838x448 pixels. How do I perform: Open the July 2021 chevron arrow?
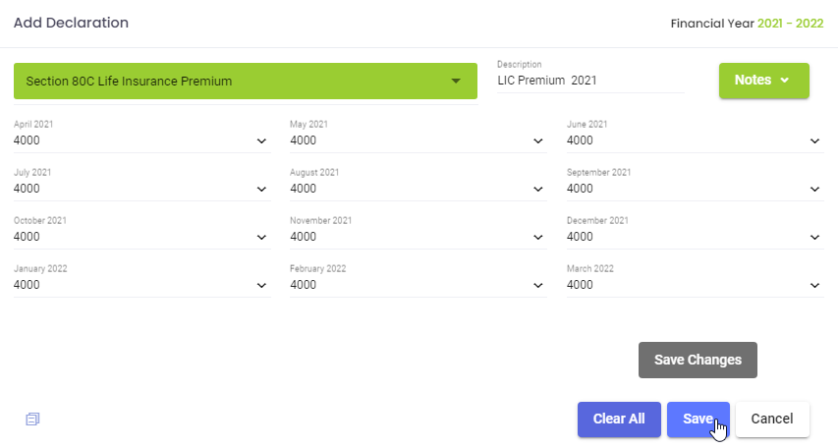pyautogui.click(x=261, y=190)
